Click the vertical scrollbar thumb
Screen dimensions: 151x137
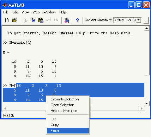coord(146,53)
